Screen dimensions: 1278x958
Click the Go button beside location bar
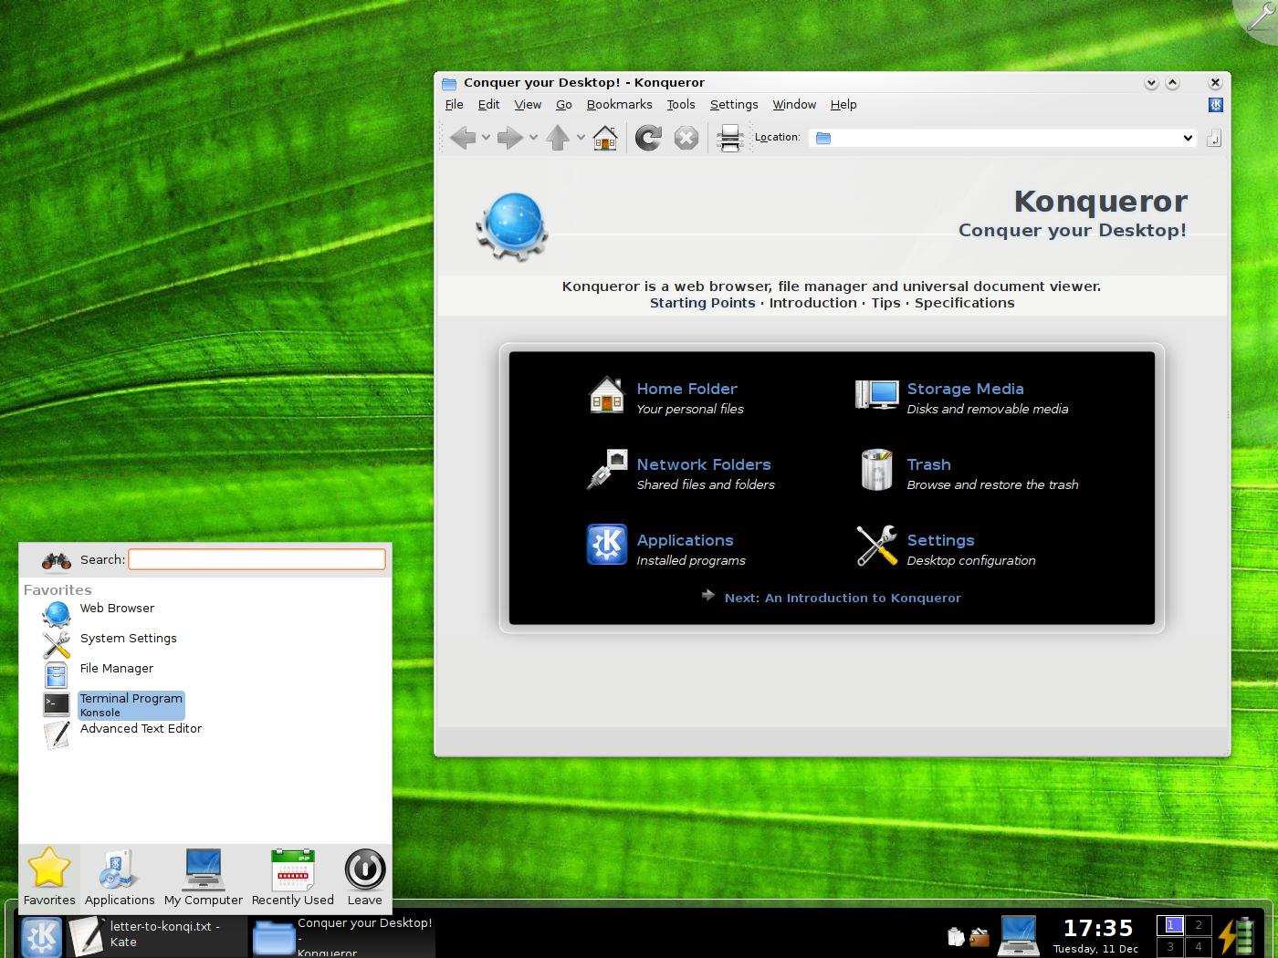pyautogui.click(x=1213, y=138)
